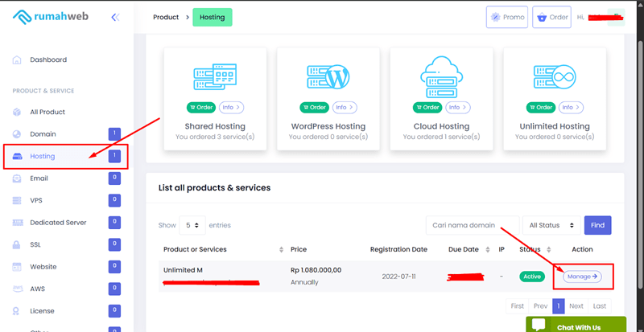Order Unlimited Hosting
The width and height of the screenshot is (644, 332).
(541, 108)
